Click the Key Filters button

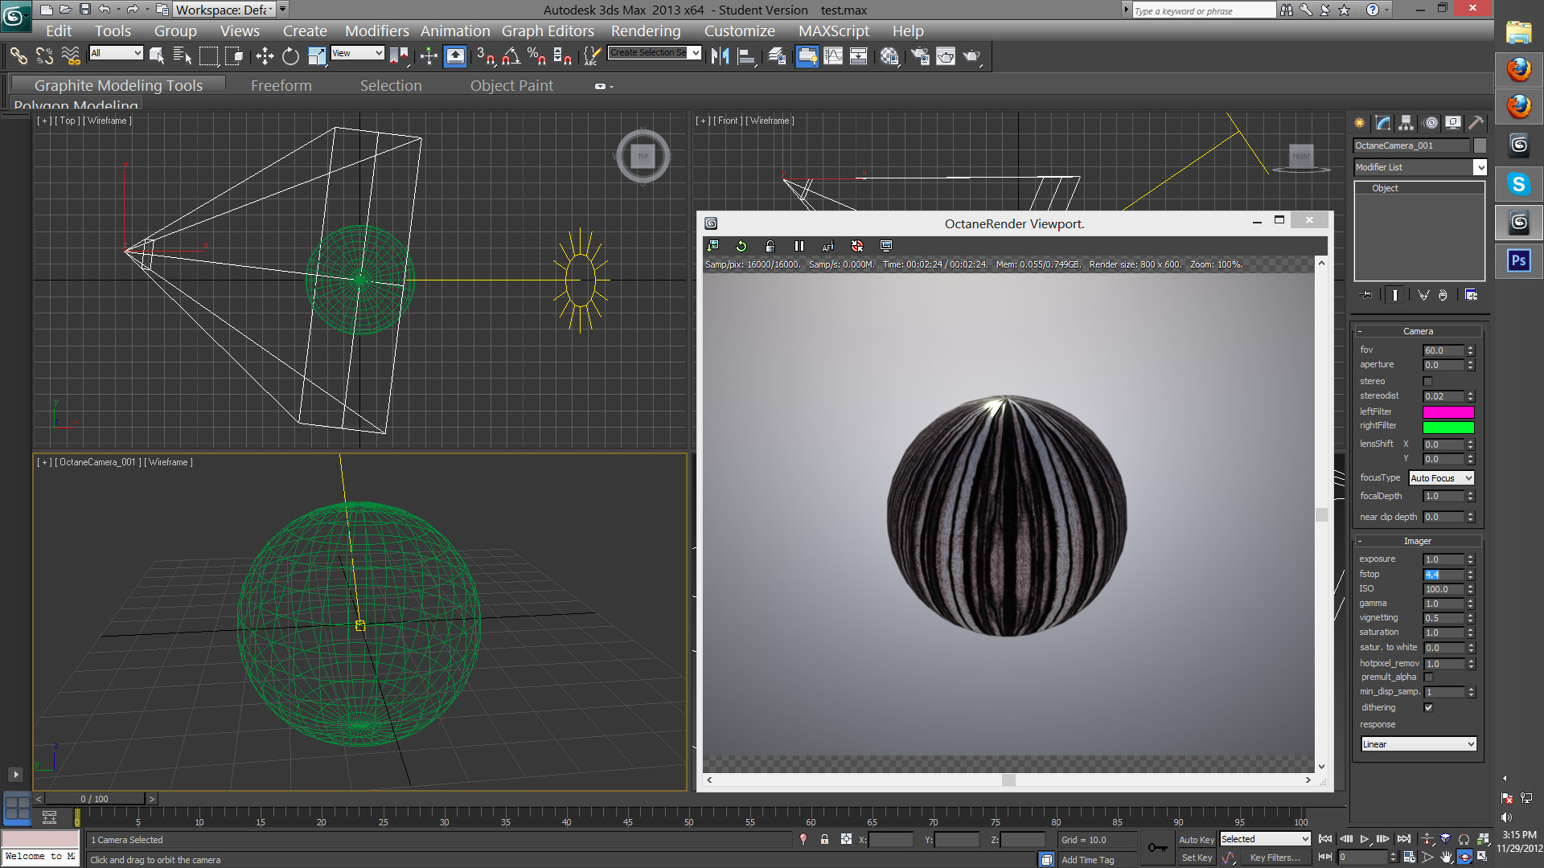coord(1274,858)
